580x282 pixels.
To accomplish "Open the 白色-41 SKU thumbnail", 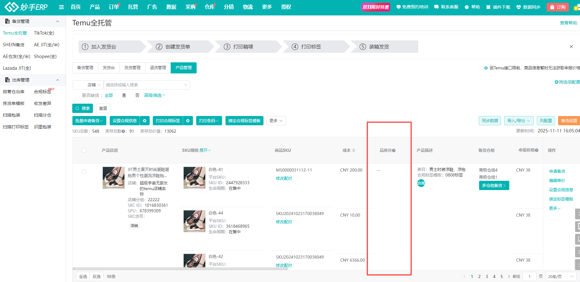I will 194,177.
